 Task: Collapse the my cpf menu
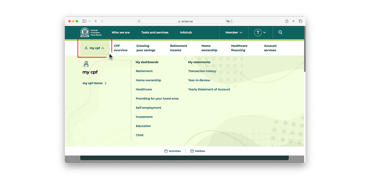[94, 48]
